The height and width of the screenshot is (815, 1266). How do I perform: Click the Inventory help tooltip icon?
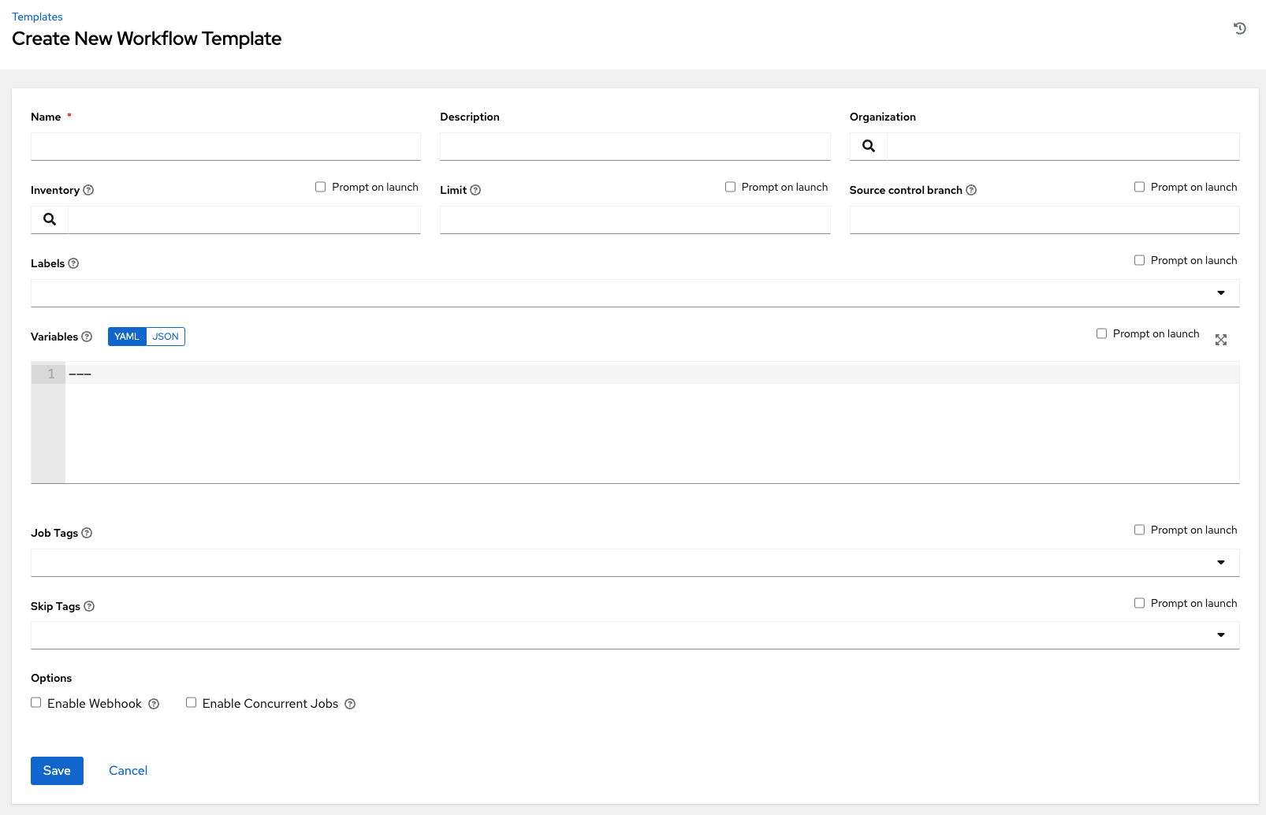[88, 190]
